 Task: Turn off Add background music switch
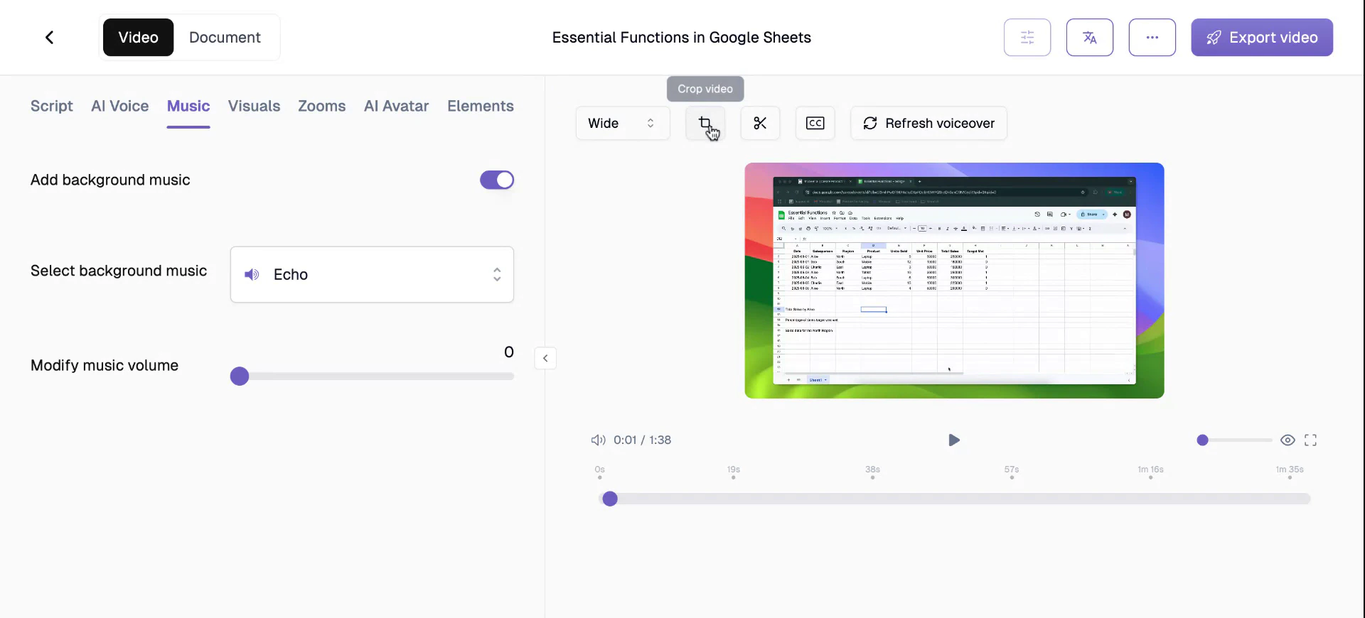point(497,180)
